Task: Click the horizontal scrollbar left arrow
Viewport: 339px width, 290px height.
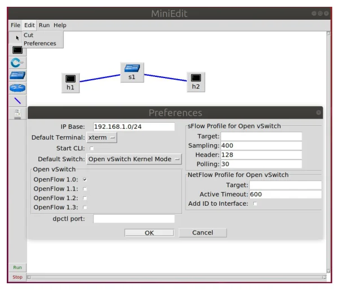Action: 29,278
